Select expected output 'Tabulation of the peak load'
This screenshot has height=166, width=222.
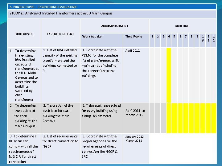click(x=61, y=118)
